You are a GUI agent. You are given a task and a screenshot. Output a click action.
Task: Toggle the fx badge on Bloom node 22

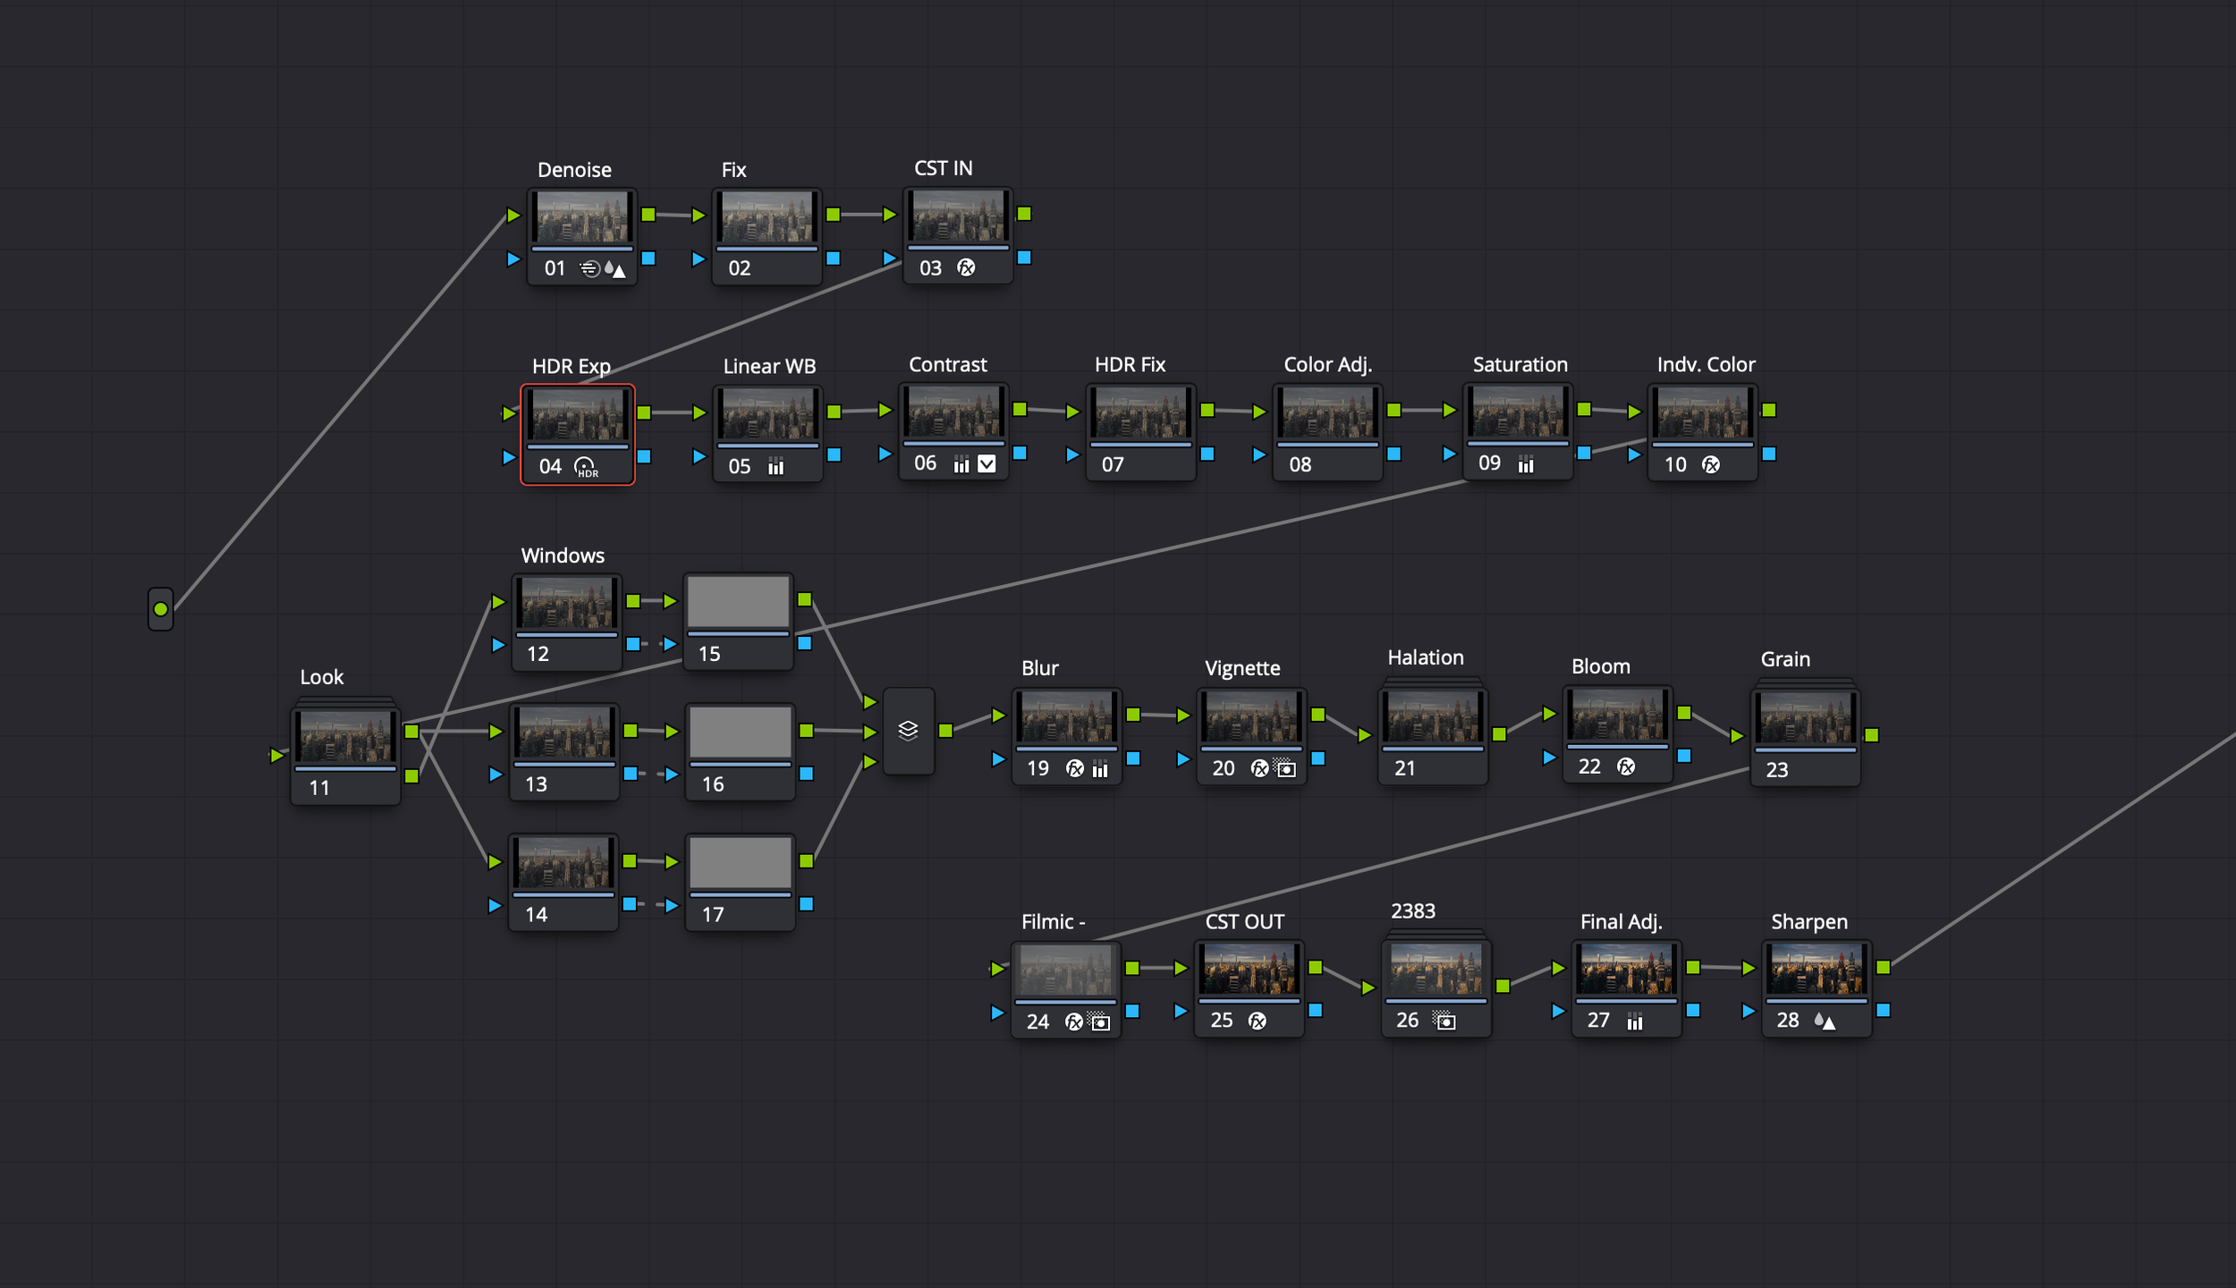1628,767
